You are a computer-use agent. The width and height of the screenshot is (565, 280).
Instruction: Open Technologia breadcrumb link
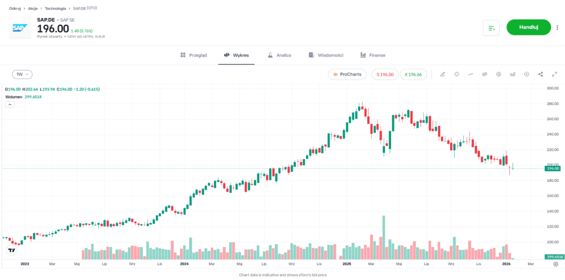click(x=55, y=9)
